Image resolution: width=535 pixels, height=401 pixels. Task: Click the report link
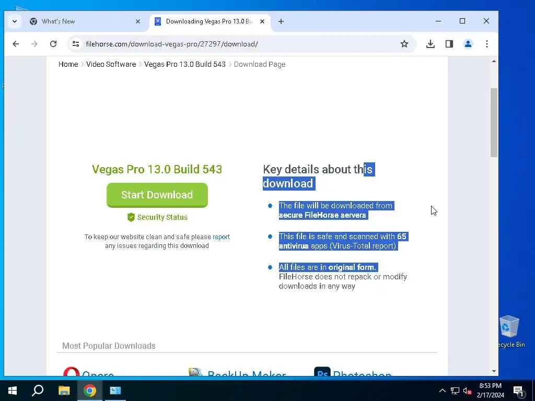(x=221, y=237)
